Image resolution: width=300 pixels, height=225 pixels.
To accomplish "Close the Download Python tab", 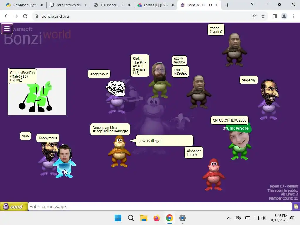I will tap(42, 5).
